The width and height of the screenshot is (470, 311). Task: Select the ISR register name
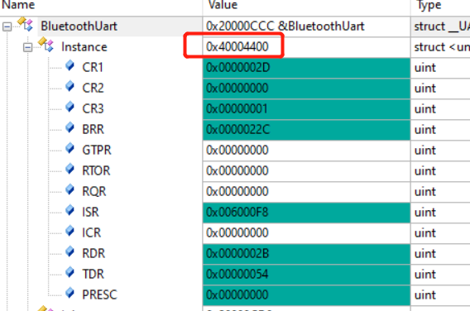tap(90, 213)
